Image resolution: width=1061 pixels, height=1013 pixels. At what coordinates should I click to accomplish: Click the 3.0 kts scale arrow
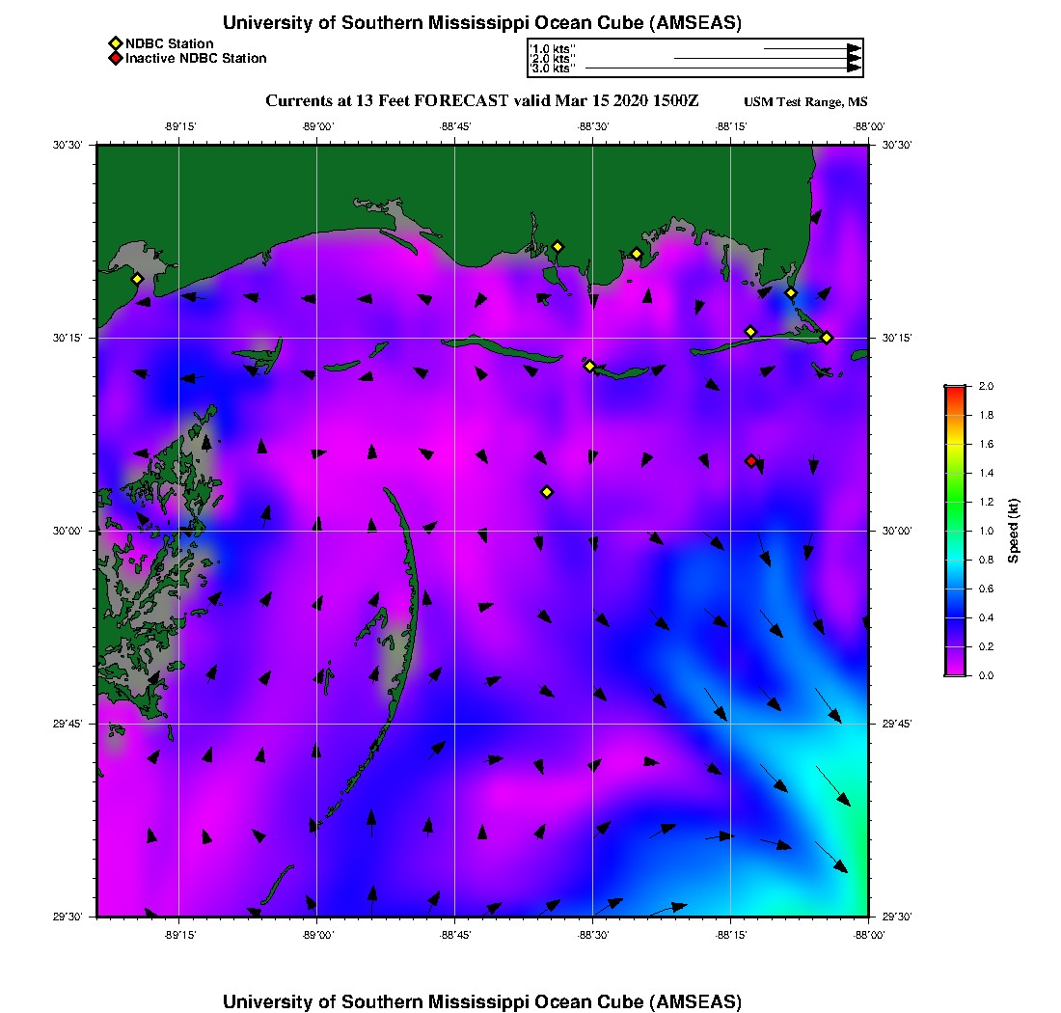[721, 68]
